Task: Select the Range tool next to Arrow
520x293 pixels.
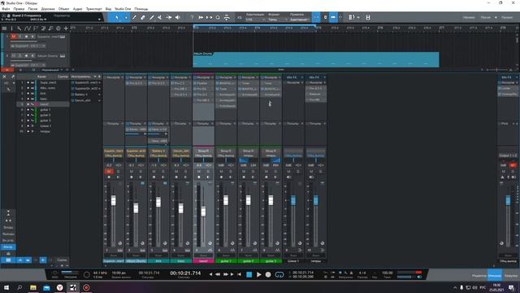Action: point(126,17)
